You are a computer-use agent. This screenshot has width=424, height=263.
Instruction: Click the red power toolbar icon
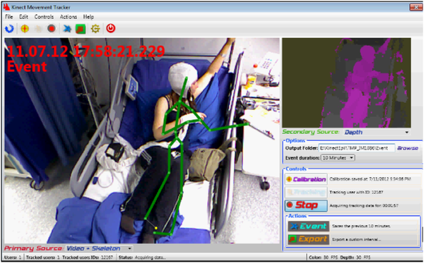point(111,28)
